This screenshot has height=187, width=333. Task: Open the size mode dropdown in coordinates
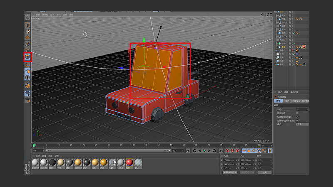point(247,172)
